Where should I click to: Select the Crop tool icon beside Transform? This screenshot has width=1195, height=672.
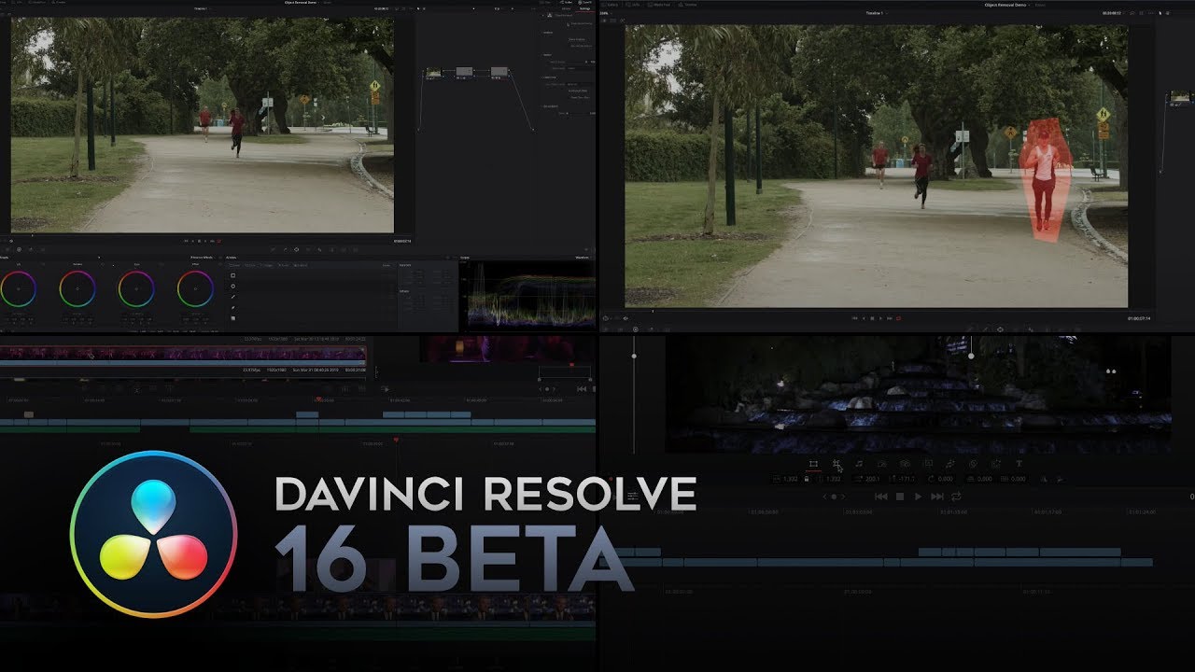click(837, 465)
